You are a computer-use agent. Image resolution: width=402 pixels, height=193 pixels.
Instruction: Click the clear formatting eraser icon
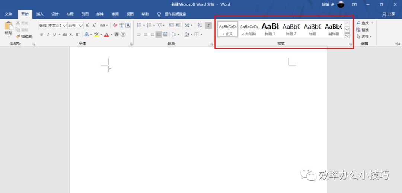click(115, 25)
